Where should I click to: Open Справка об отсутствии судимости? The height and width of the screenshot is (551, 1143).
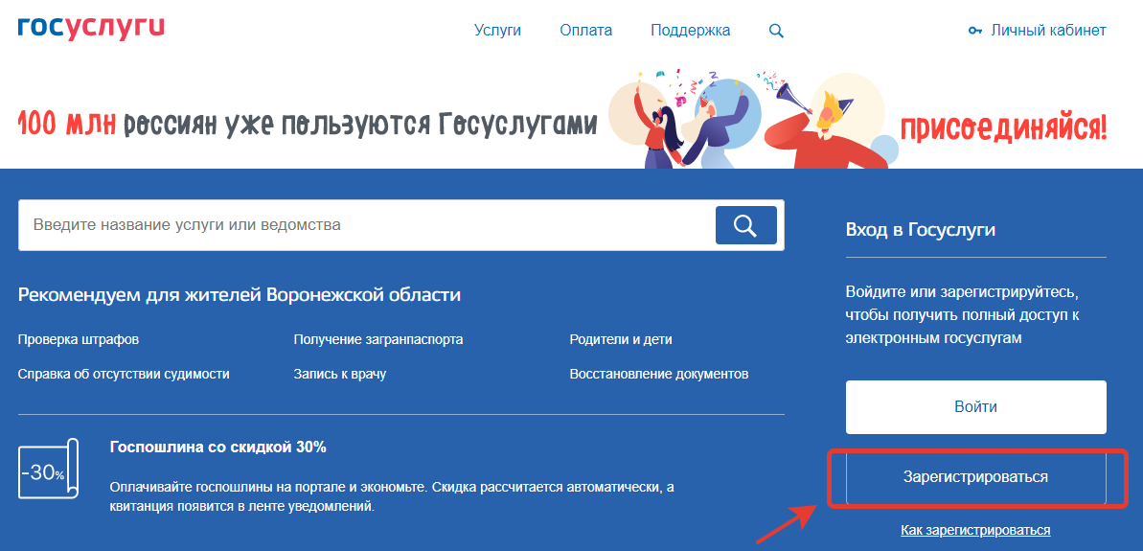coord(124,374)
